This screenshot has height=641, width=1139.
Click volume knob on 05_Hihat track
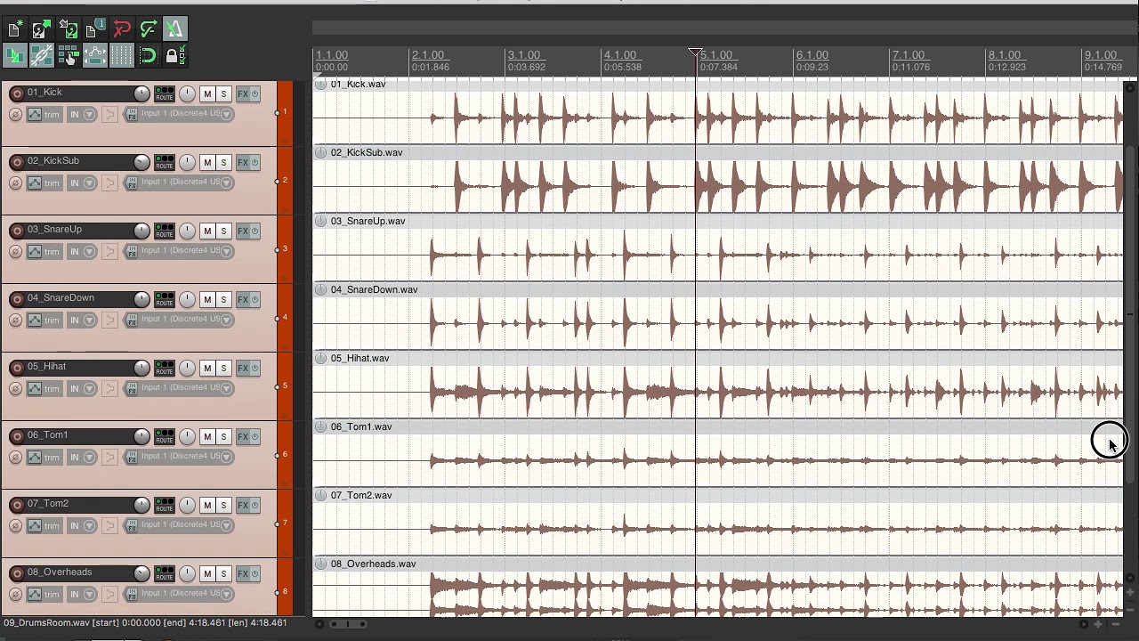[141, 367]
